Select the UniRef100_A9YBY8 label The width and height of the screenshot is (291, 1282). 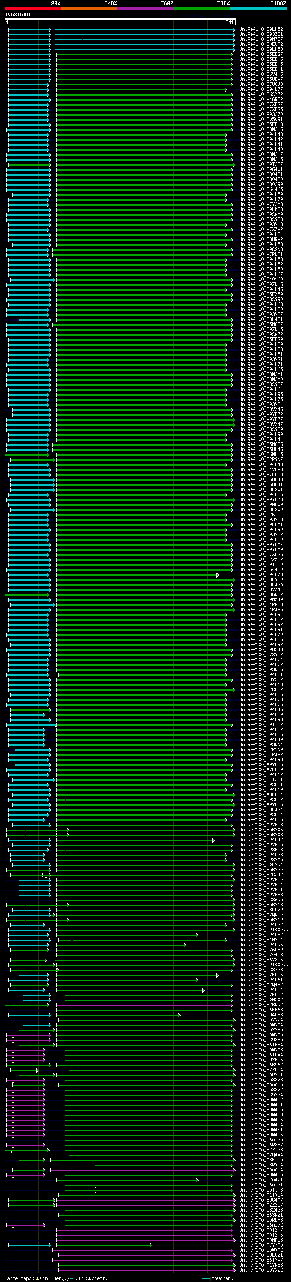(x=261, y=895)
